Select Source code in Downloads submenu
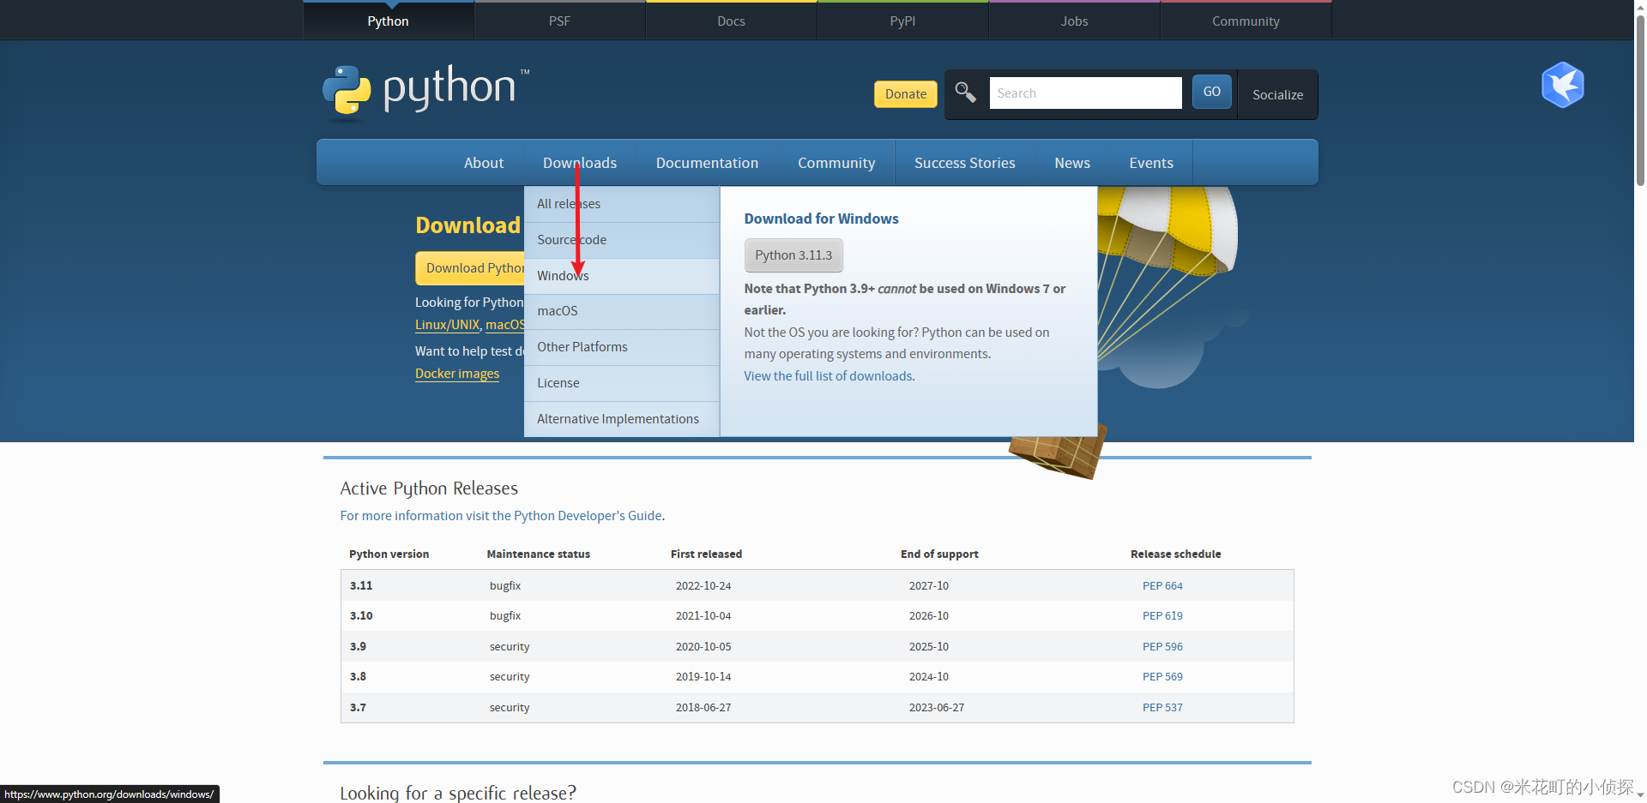Screen dimensions: 1647x803 point(621,240)
